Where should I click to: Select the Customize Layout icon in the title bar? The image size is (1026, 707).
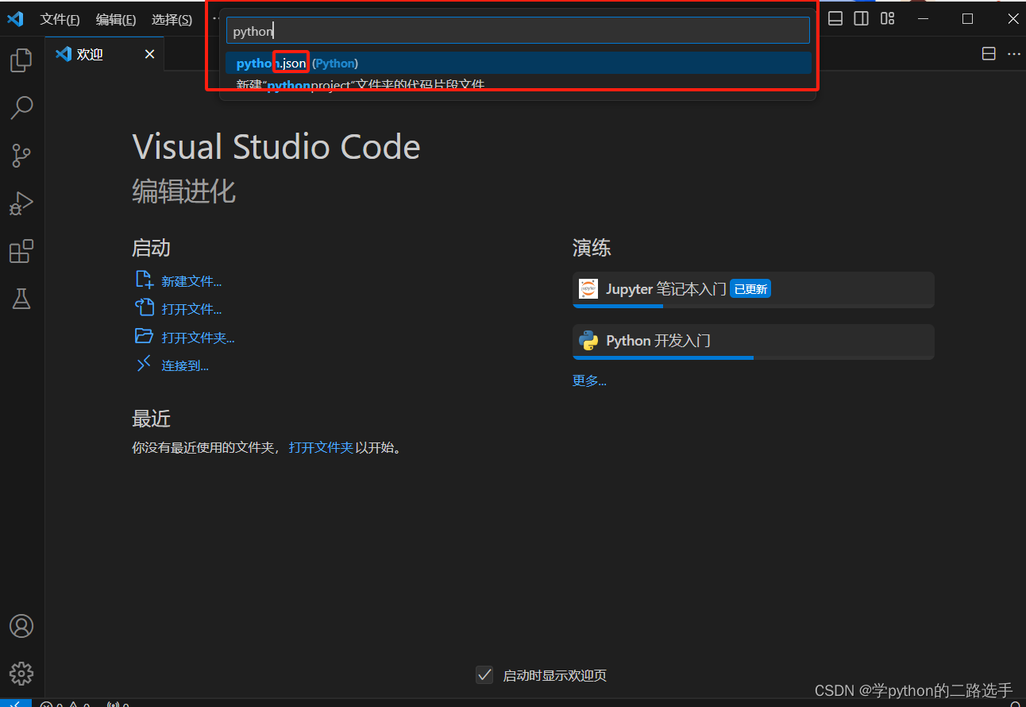887,17
